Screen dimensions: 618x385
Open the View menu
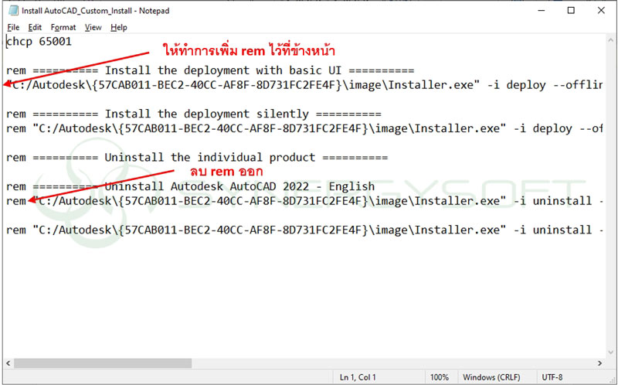point(93,27)
